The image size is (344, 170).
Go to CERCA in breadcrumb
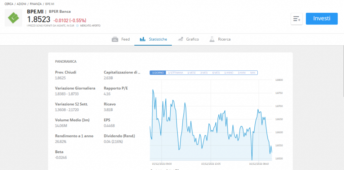pyautogui.click(x=9, y=4)
